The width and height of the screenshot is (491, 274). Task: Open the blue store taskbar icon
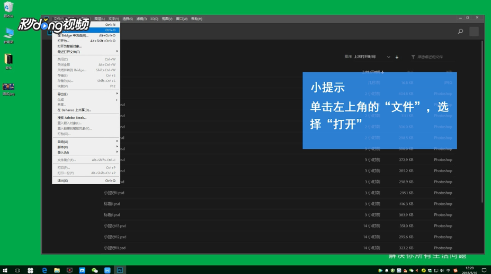point(82,270)
